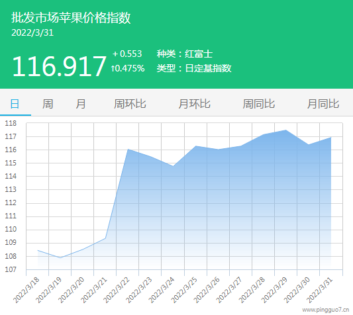The width and height of the screenshot is (353, 315).
Task: Click the www.pingguo7.cn watermark link
Action: click(326, 310)
